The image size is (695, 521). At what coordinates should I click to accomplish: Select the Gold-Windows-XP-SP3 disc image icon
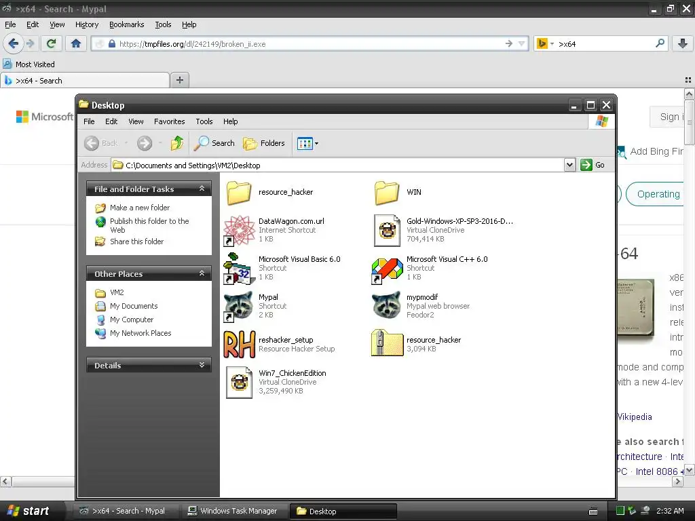pyautogui.click(x=387, y=231)
